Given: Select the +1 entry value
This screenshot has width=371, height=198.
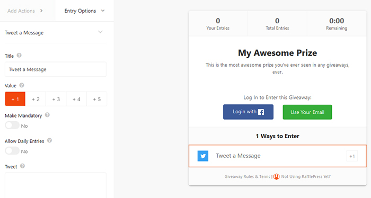Looking at the screenshot, I should 15,99.
